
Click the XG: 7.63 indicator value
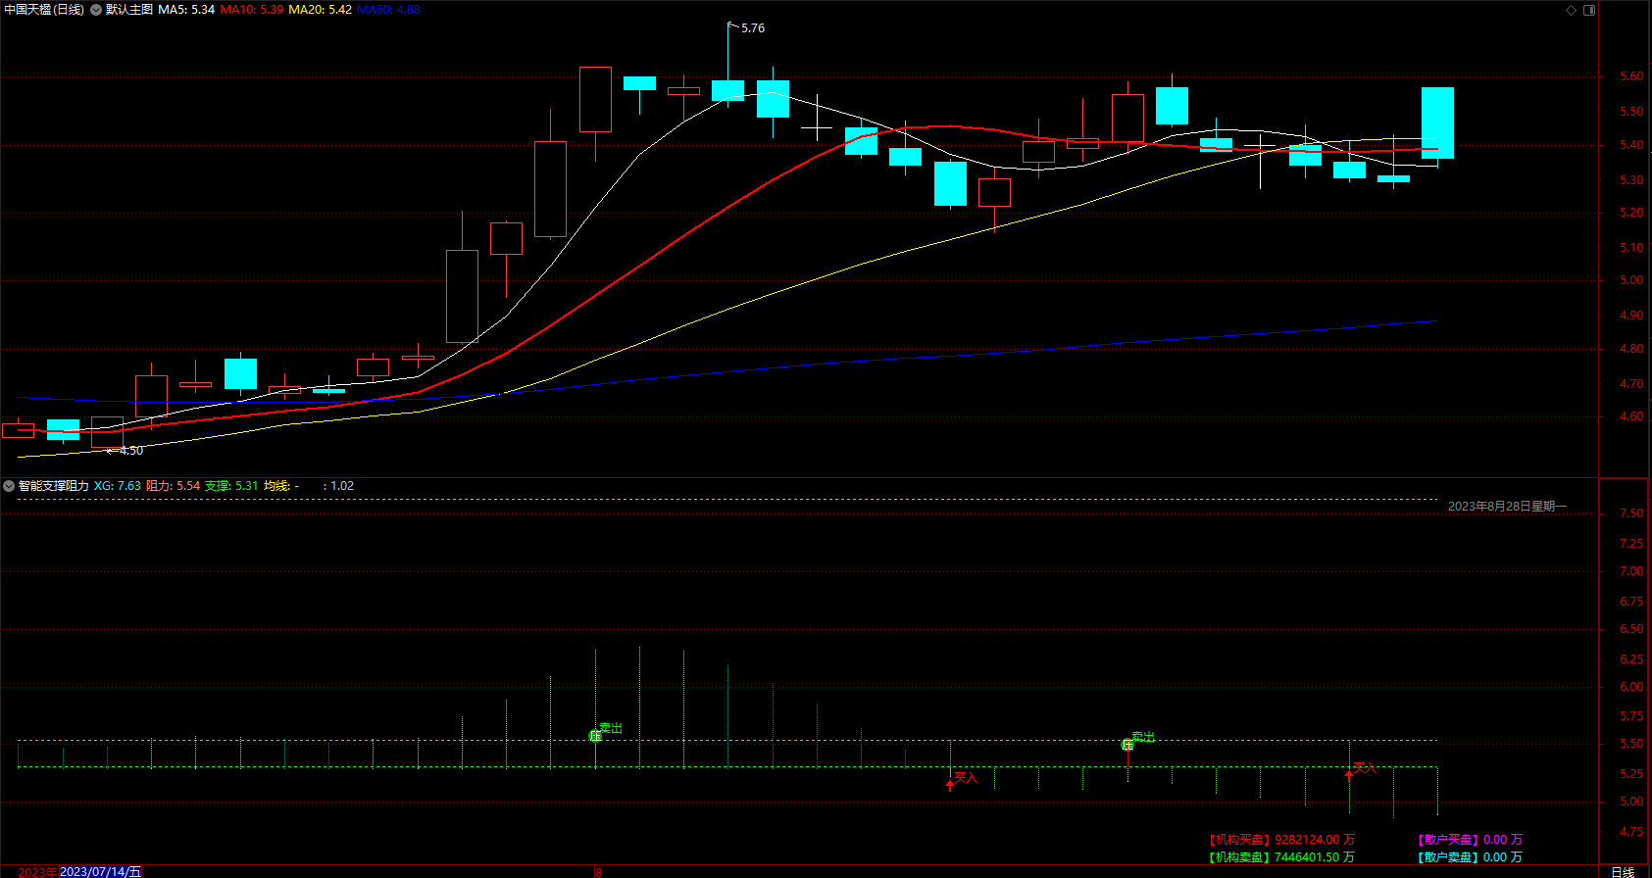118,486
